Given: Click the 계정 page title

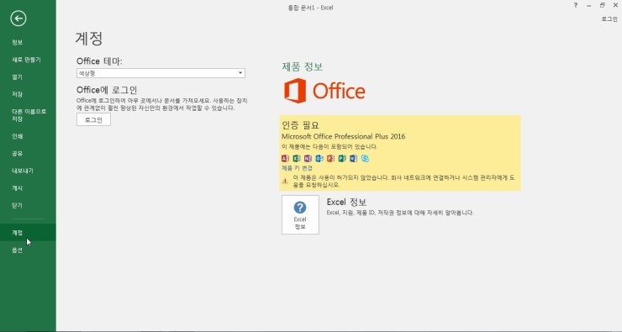Looking at the screenshot, I should tap(89, 39).
